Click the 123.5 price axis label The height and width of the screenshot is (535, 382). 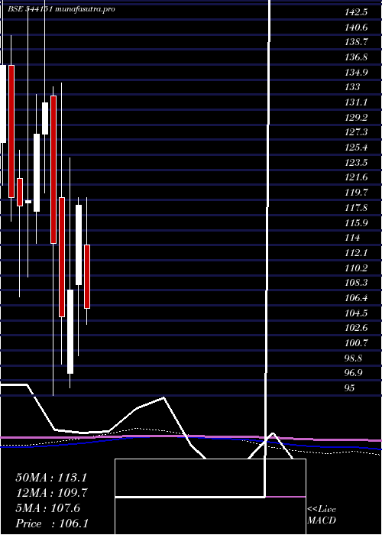pos(356,162)
